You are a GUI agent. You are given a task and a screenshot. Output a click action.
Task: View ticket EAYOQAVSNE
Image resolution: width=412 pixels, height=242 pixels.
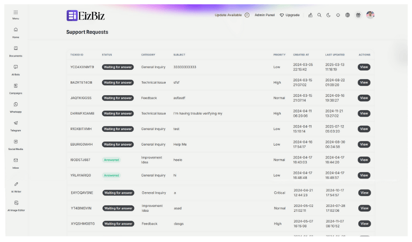(x=365, y=193)
